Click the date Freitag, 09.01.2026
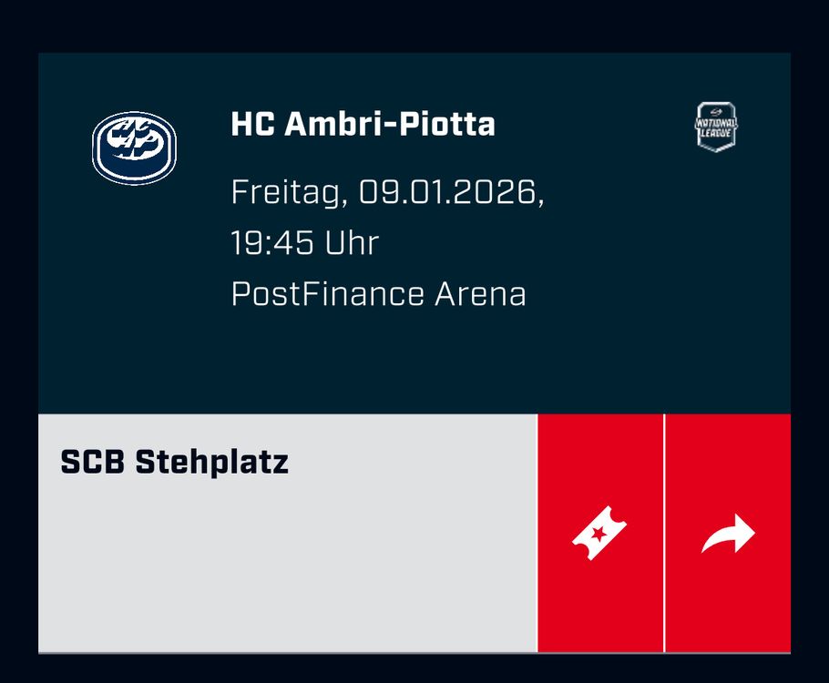This screenshot has height=683, width=829. [x=387, y=192]
